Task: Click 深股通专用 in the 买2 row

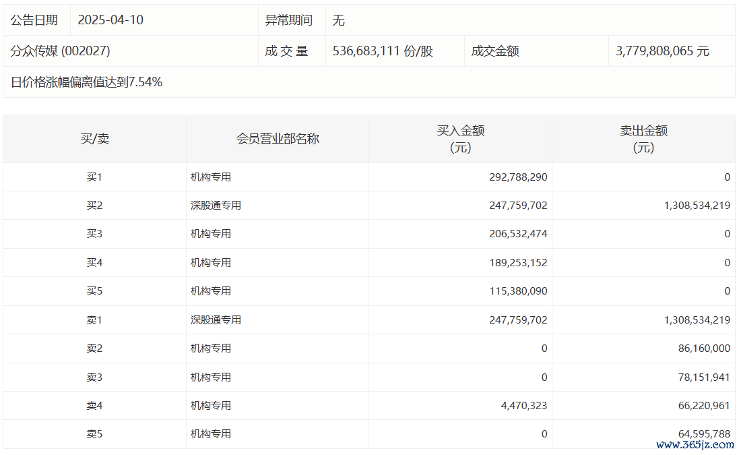Action: pos(216,205)
